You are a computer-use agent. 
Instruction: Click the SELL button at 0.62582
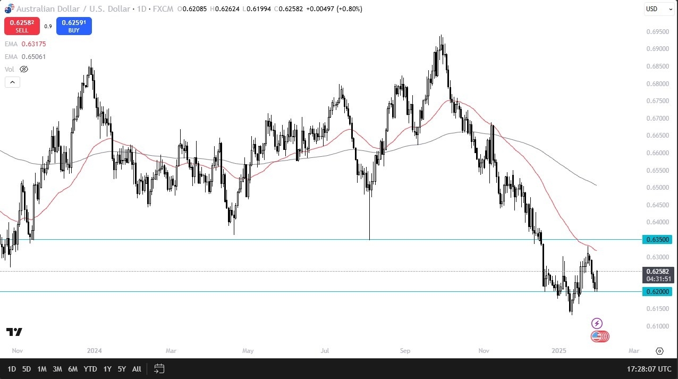pos(21,26)
